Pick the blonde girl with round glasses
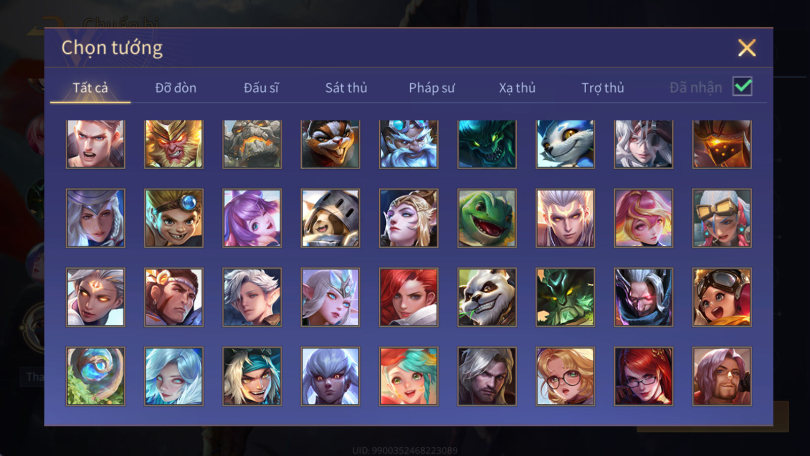This screenshot has height=456, width=810. click(565, 376)
